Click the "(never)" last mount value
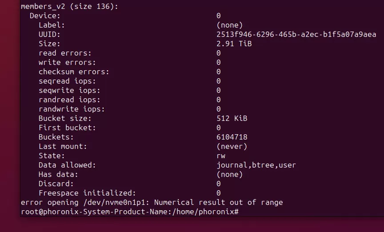Screen dimensions: 384x232 coord(232,146)
